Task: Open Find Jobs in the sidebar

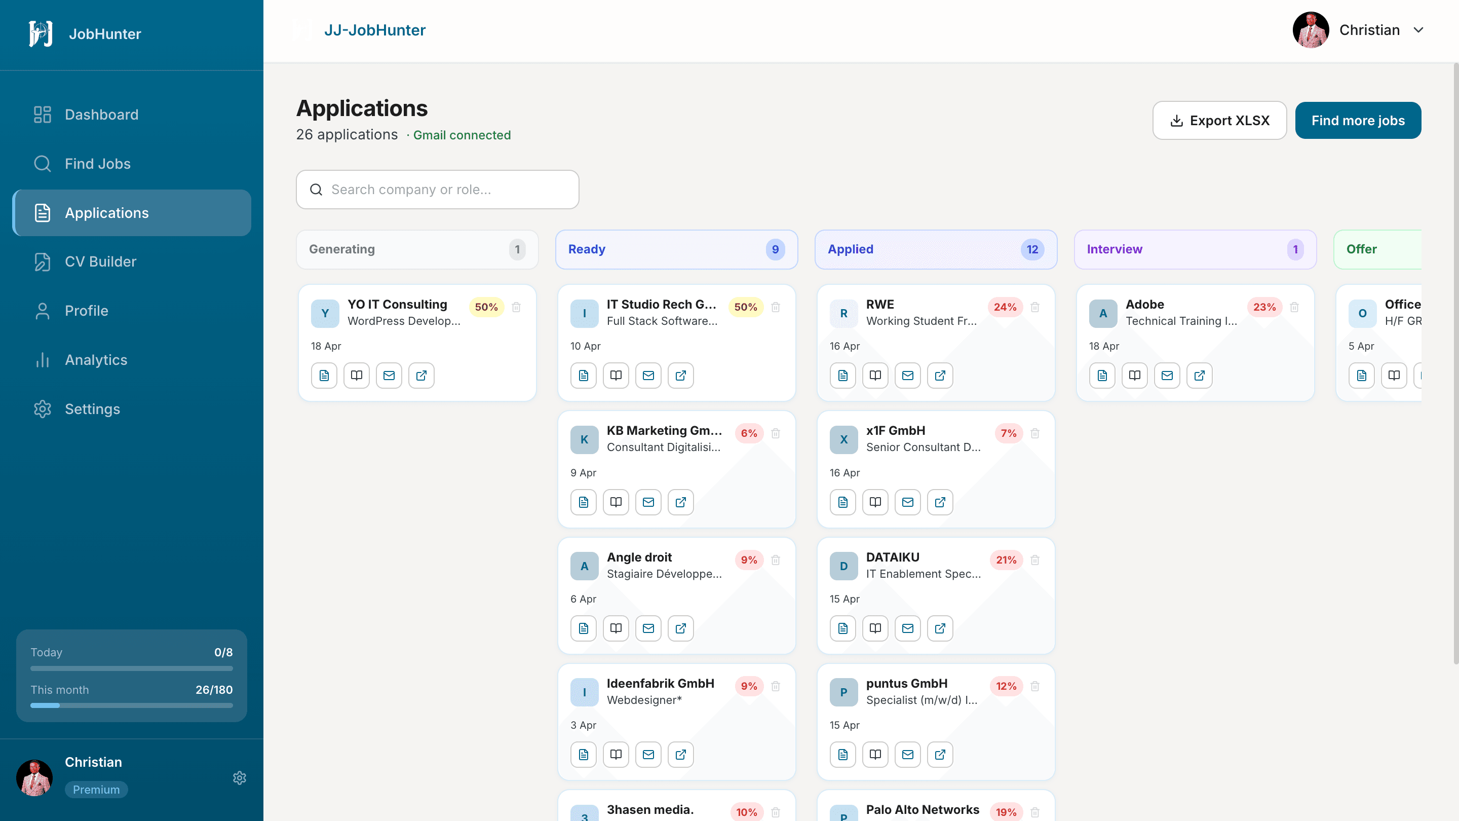Action: click(x=131, y=164)
